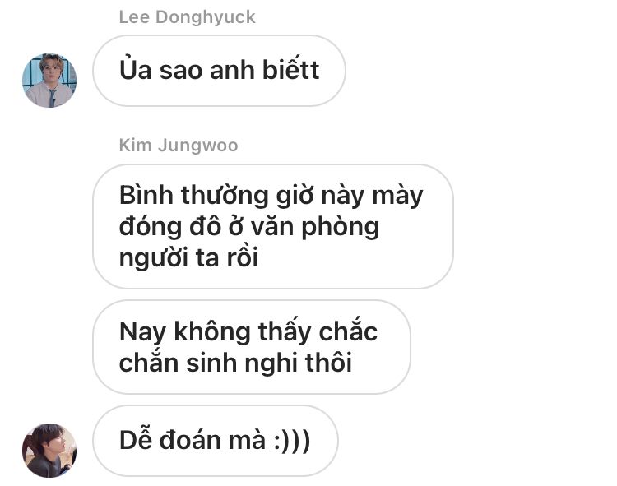Tap the Lee Donghyuck sender name
Screen dimensions: 617x486
pos(188,17)
